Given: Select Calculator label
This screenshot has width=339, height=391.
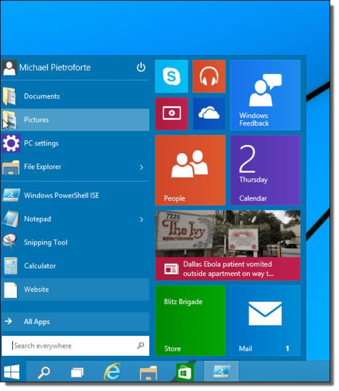Looking at the screenshot, I should 40,266.
